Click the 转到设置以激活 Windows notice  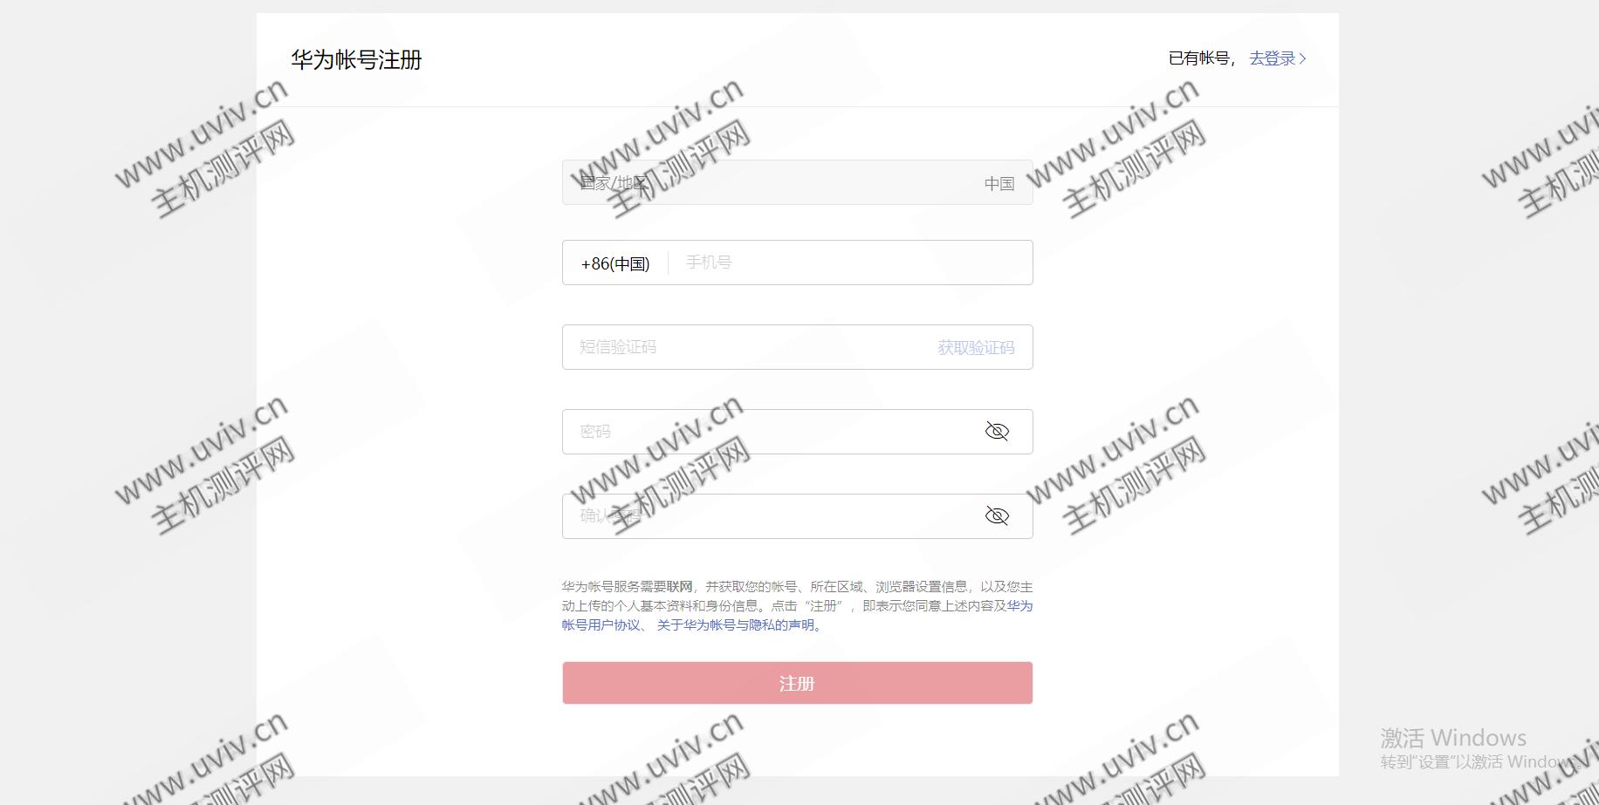1481,761
